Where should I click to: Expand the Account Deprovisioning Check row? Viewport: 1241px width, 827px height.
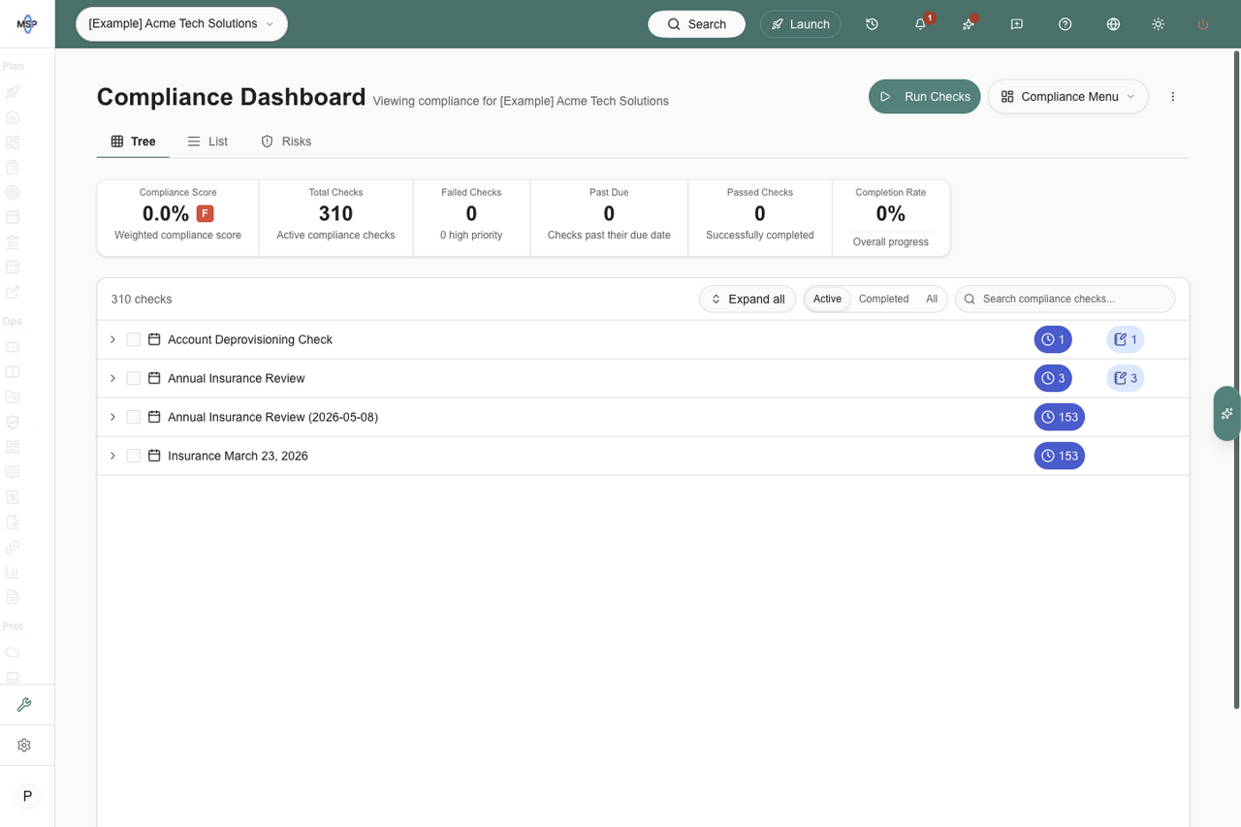tap(112, 339)
